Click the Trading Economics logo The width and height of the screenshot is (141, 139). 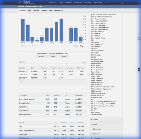(x=28, y=3)
